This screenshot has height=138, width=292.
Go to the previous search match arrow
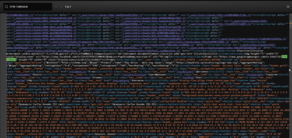point(56,7)
